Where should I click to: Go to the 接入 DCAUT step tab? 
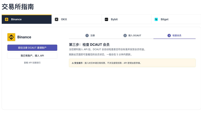(132, 35)
